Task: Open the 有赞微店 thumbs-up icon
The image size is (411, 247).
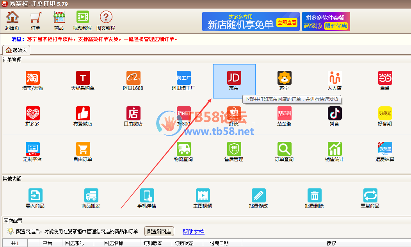Action: coord(83,116)
